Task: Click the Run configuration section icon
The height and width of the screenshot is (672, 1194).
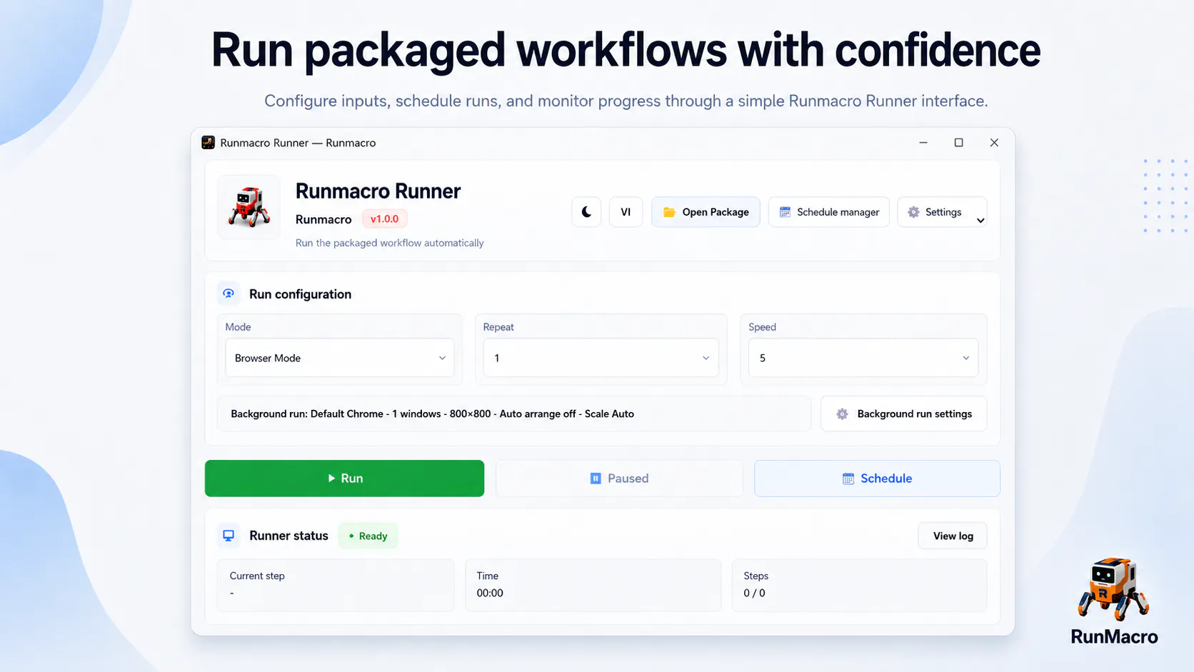Action: coord(229,294)
